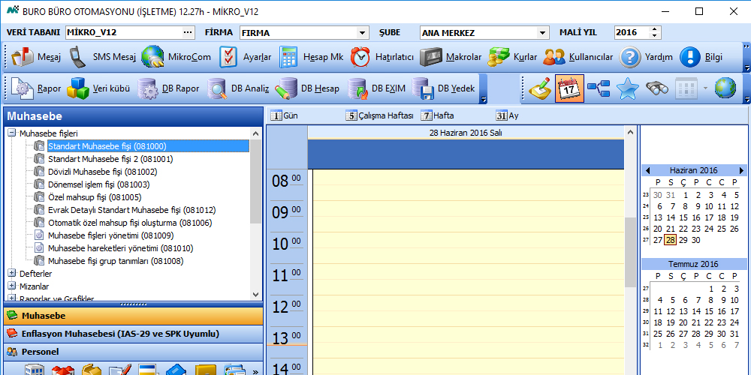
Task: Open the VERİ TABANI browse button
Action: (x=188, y=33)
